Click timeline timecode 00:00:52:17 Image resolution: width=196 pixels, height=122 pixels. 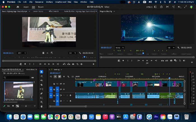pyautogui.click(x=55, y=73)
